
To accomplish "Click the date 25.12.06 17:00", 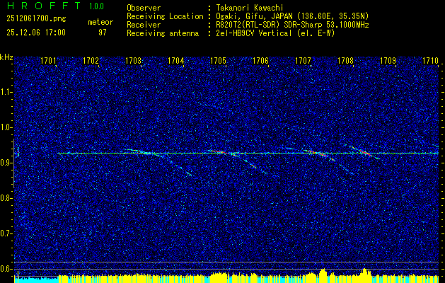I will pos(36,33).
